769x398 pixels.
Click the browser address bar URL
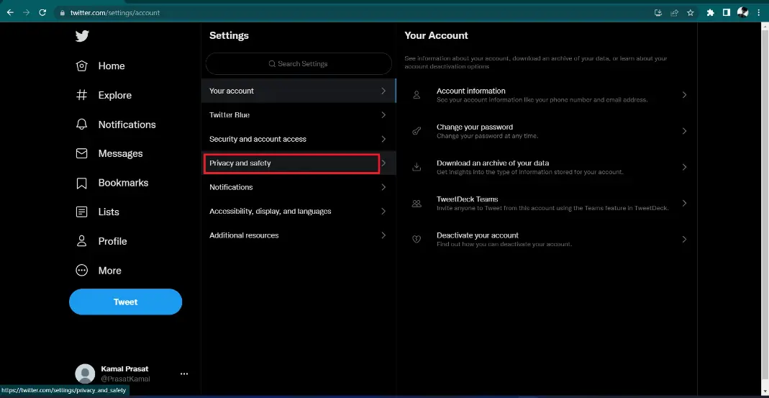click(x=115, y=13)
